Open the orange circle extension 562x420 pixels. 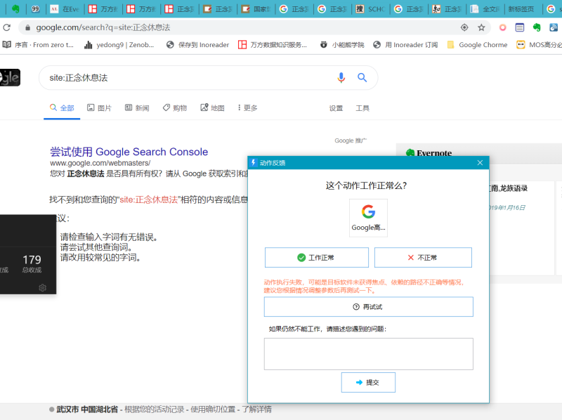pyautogui.click(x=502, y=27)
